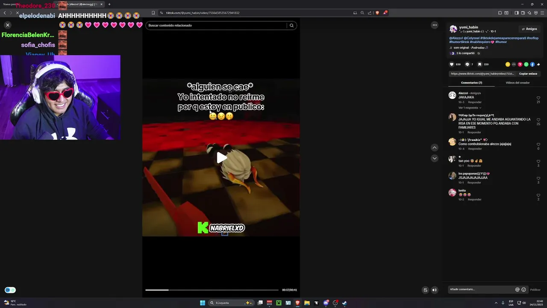Toggle the browser sidebar panel

coord(516,13)
